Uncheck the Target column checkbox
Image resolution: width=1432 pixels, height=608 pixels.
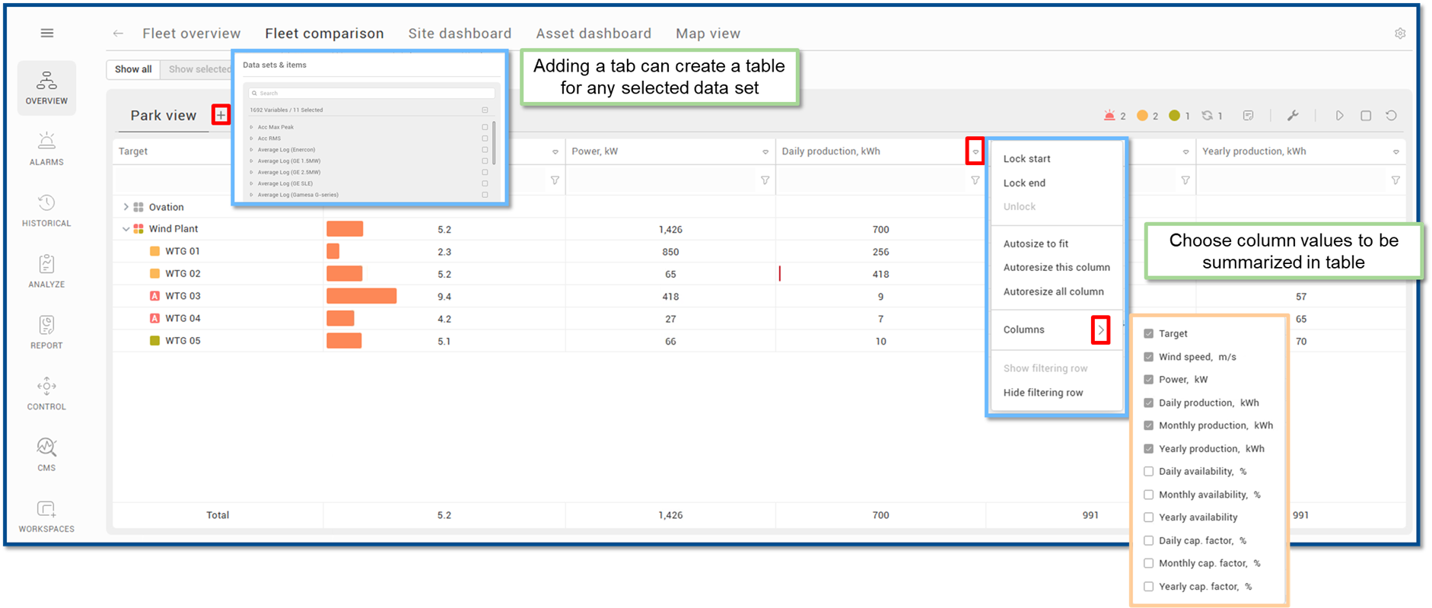pyautogui.click(x=1149, y=333)
